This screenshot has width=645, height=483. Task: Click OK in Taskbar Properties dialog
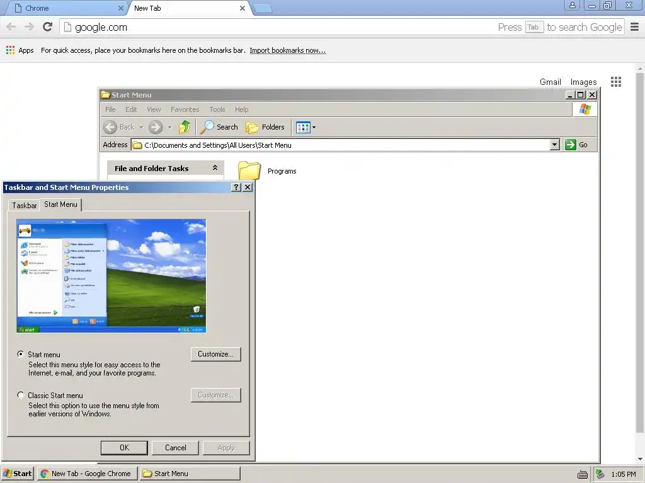coord(124,448)
